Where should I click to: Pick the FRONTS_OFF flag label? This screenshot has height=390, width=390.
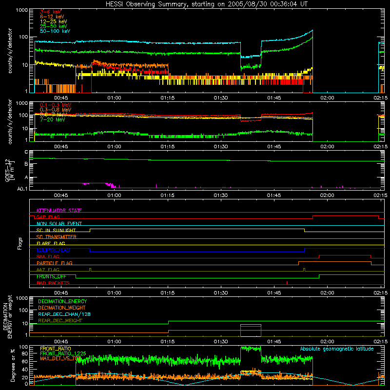51,276
